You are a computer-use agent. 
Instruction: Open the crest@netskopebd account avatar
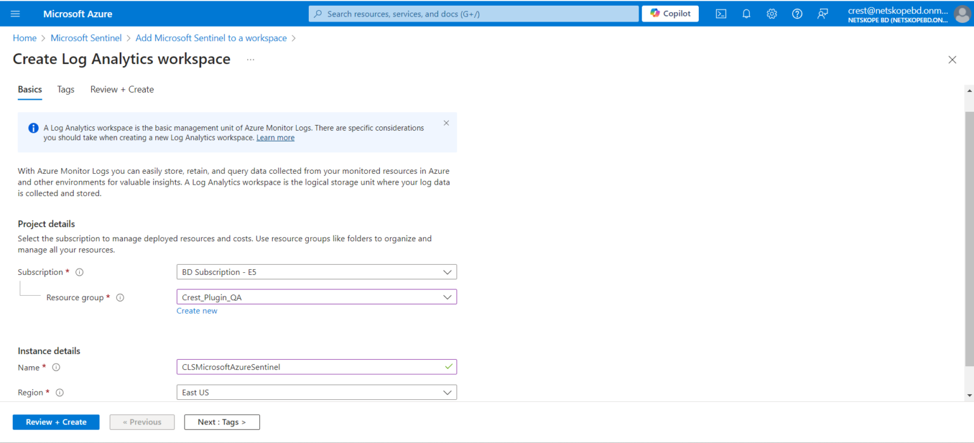click(961, 13)
